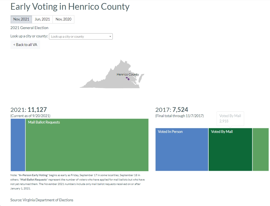Click the 2021 General Election subtitle
Viewport: 270px width, 206px height.
tap(29, 28)
